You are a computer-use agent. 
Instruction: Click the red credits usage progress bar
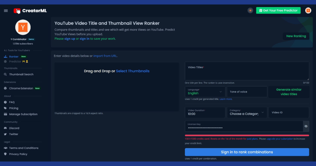(x=247, y=135)
